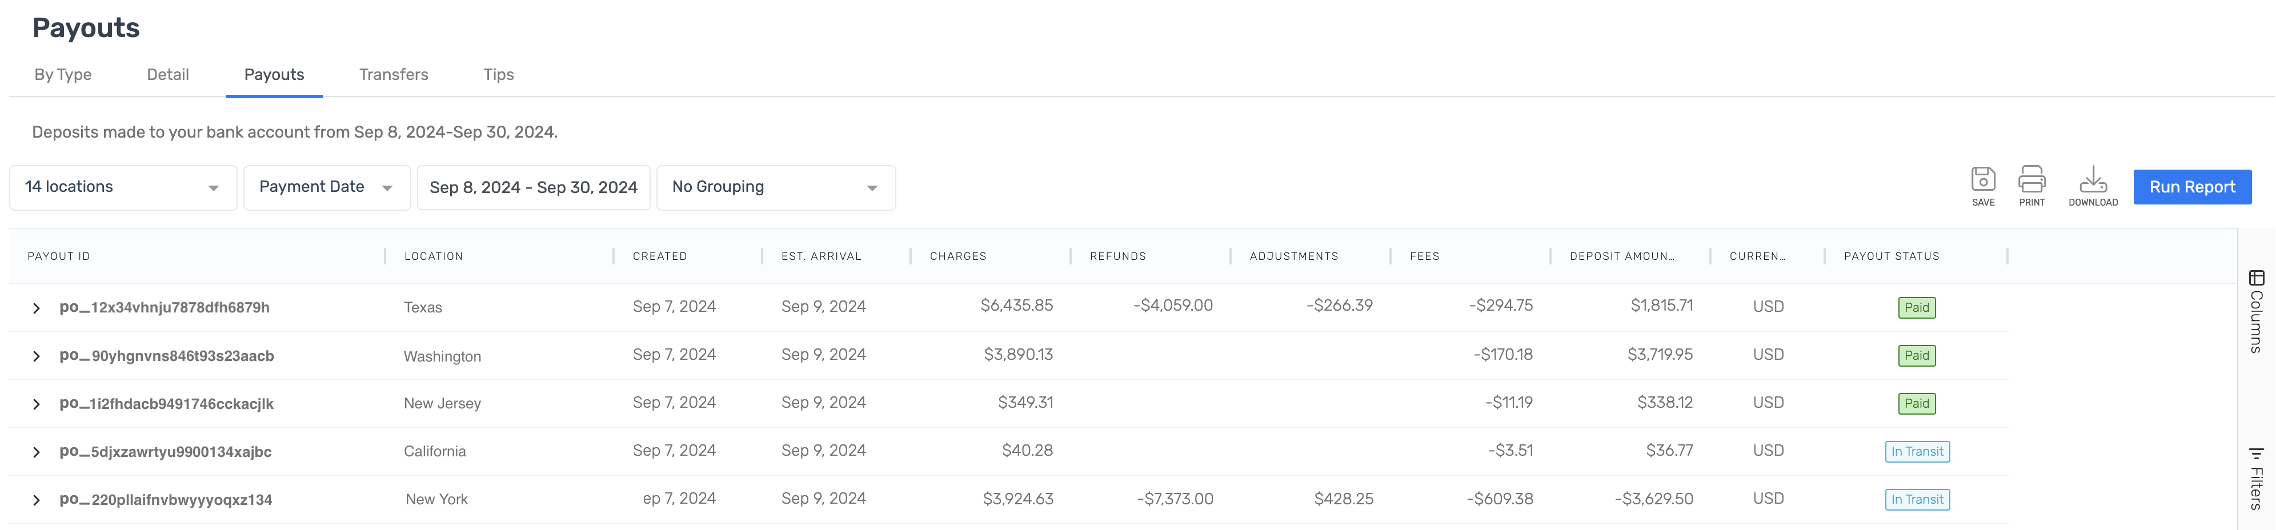Switch to the Detail tab
This screenshot has width=2276, height=530.
[x=168, y=75]
